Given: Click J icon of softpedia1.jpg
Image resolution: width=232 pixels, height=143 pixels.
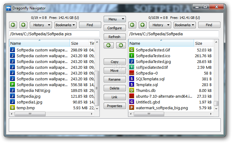Looking at the screenshot, I should click(x=12, y=102).
